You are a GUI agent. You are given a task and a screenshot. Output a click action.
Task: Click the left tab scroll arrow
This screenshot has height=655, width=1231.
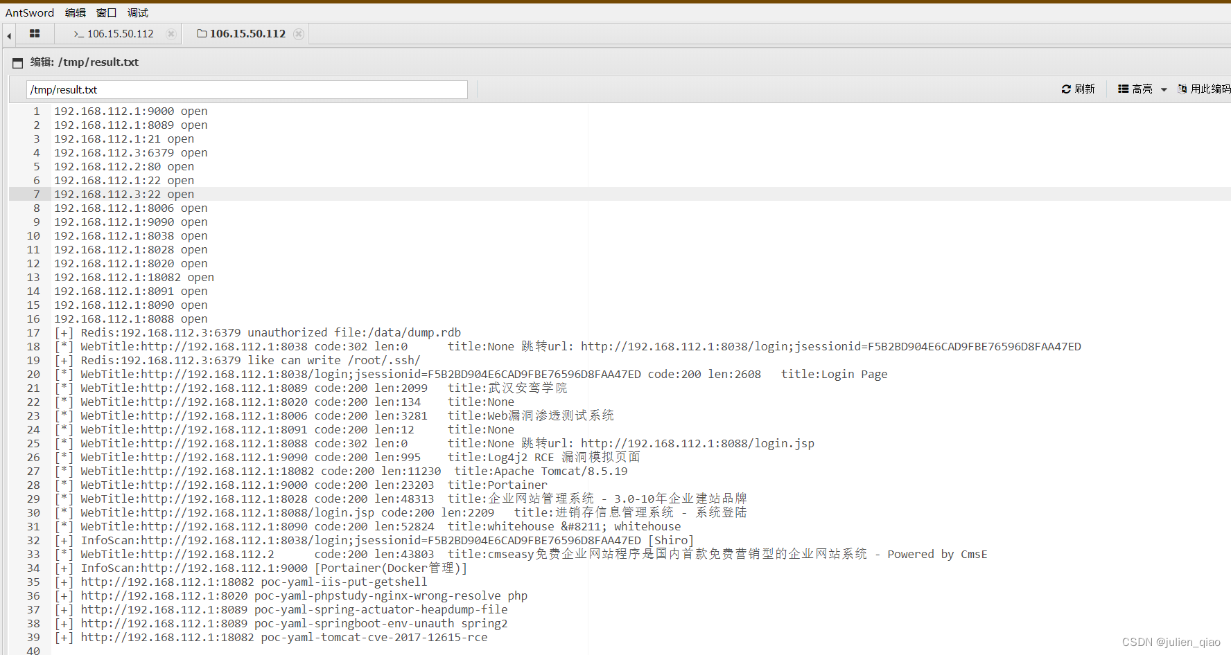click(x=9, y=35)
